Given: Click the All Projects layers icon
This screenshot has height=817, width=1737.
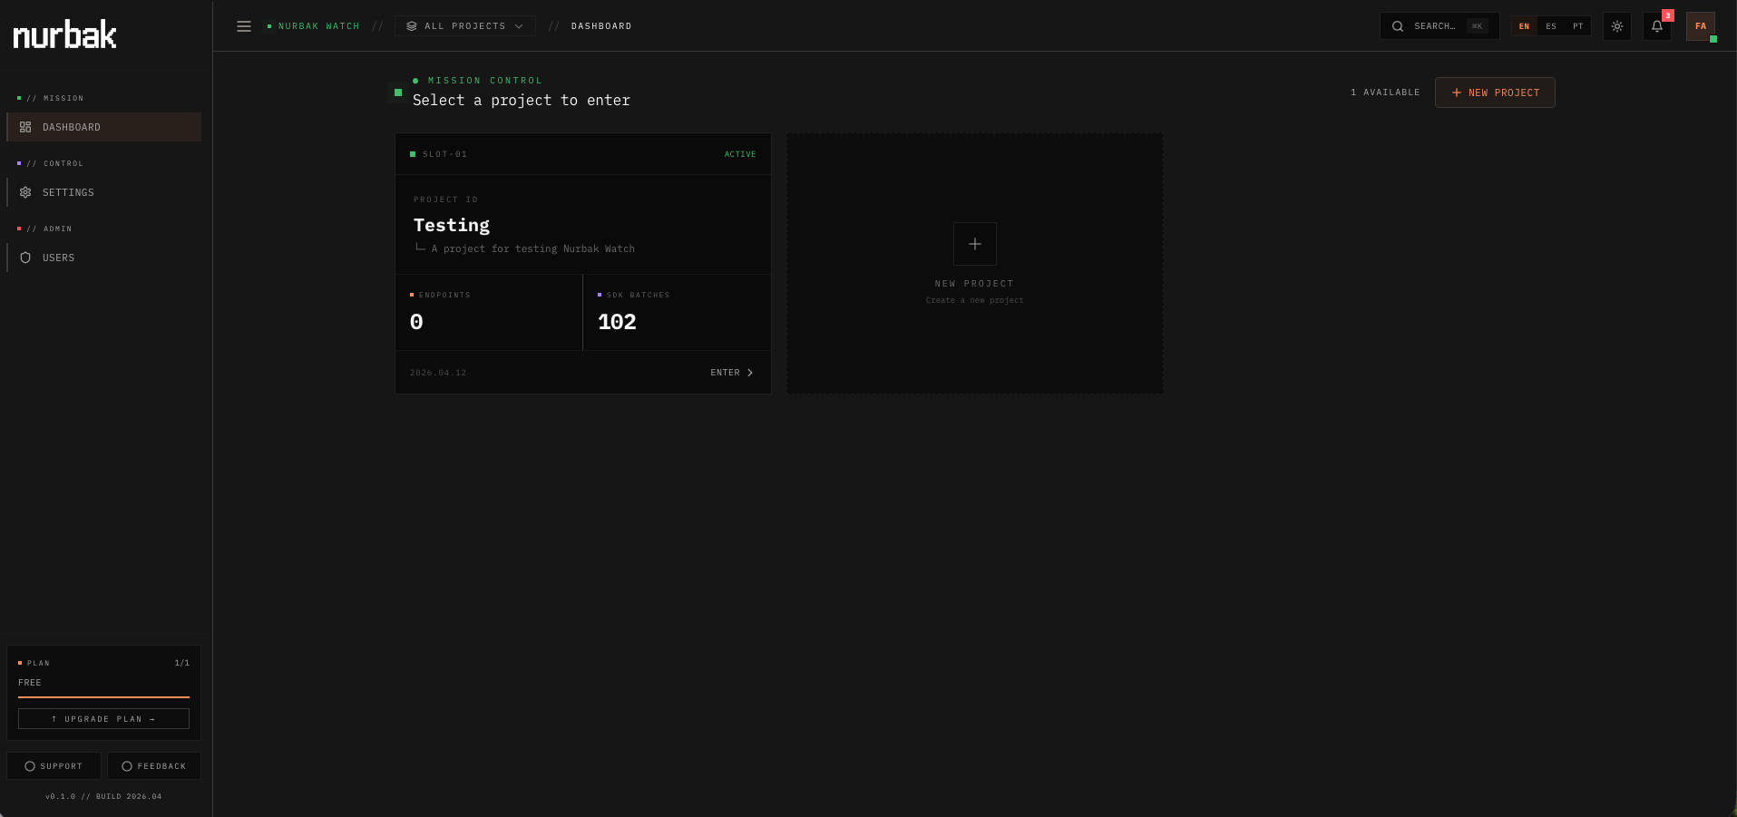Looking at the screenshot, I should coord(412,26).
